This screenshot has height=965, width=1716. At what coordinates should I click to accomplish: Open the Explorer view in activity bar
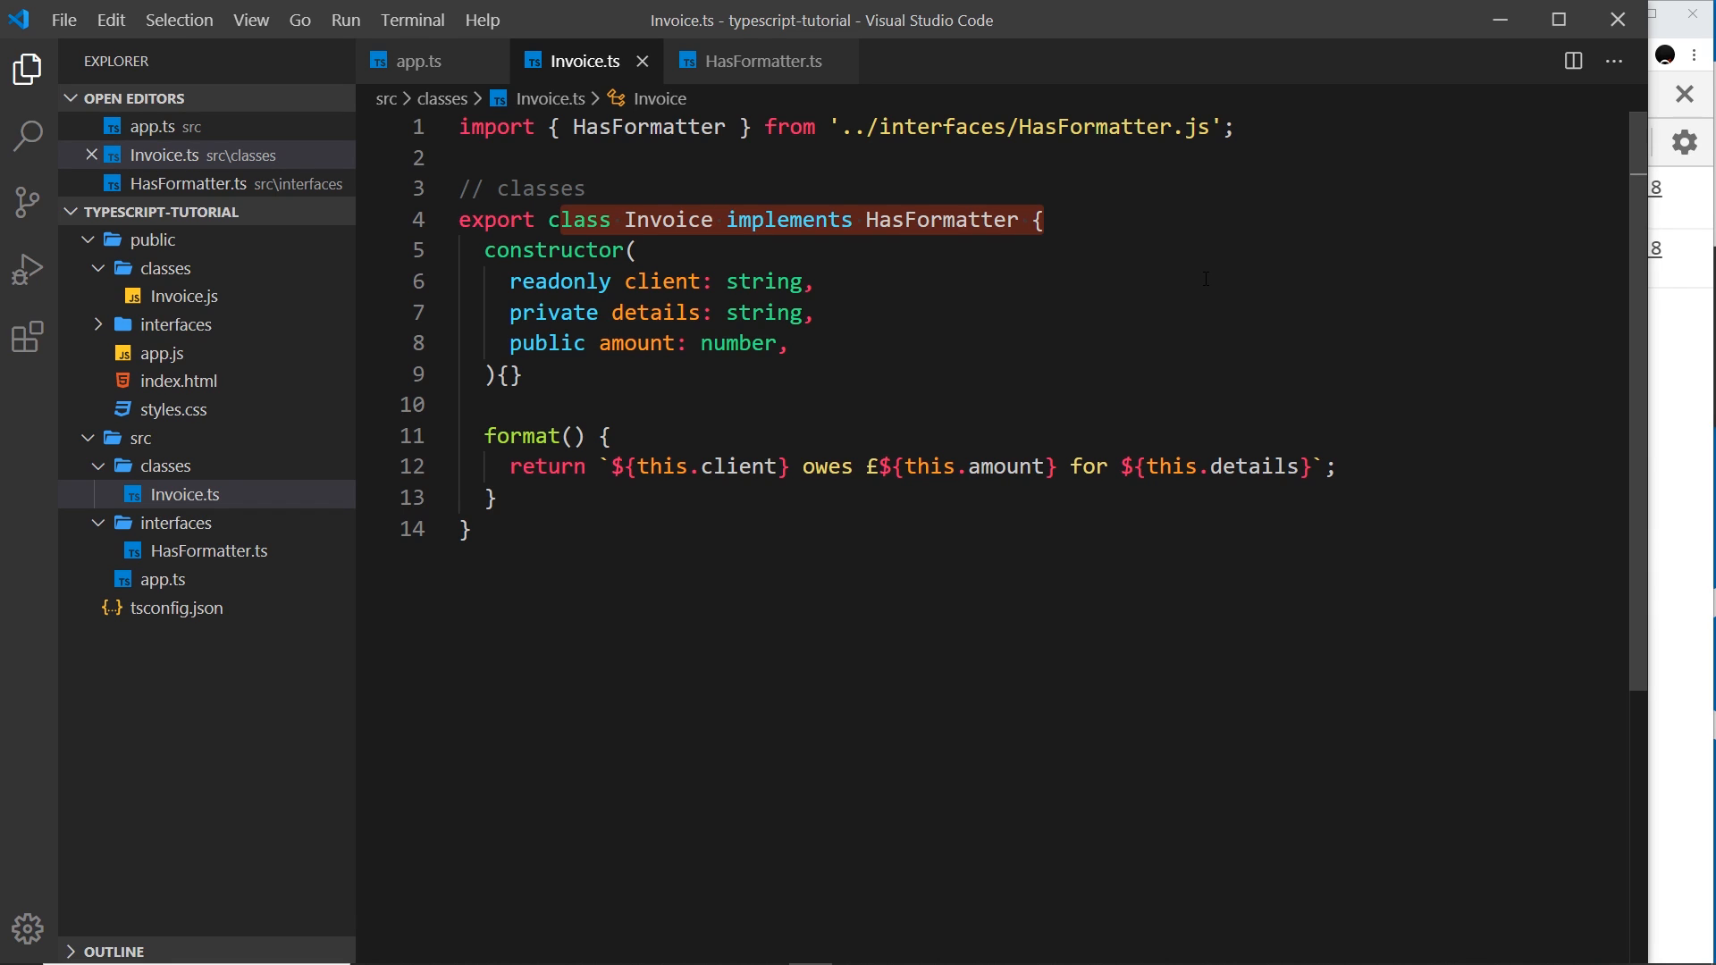point(28,69)
